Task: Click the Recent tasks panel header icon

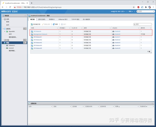Action: (x=30, y=104)
